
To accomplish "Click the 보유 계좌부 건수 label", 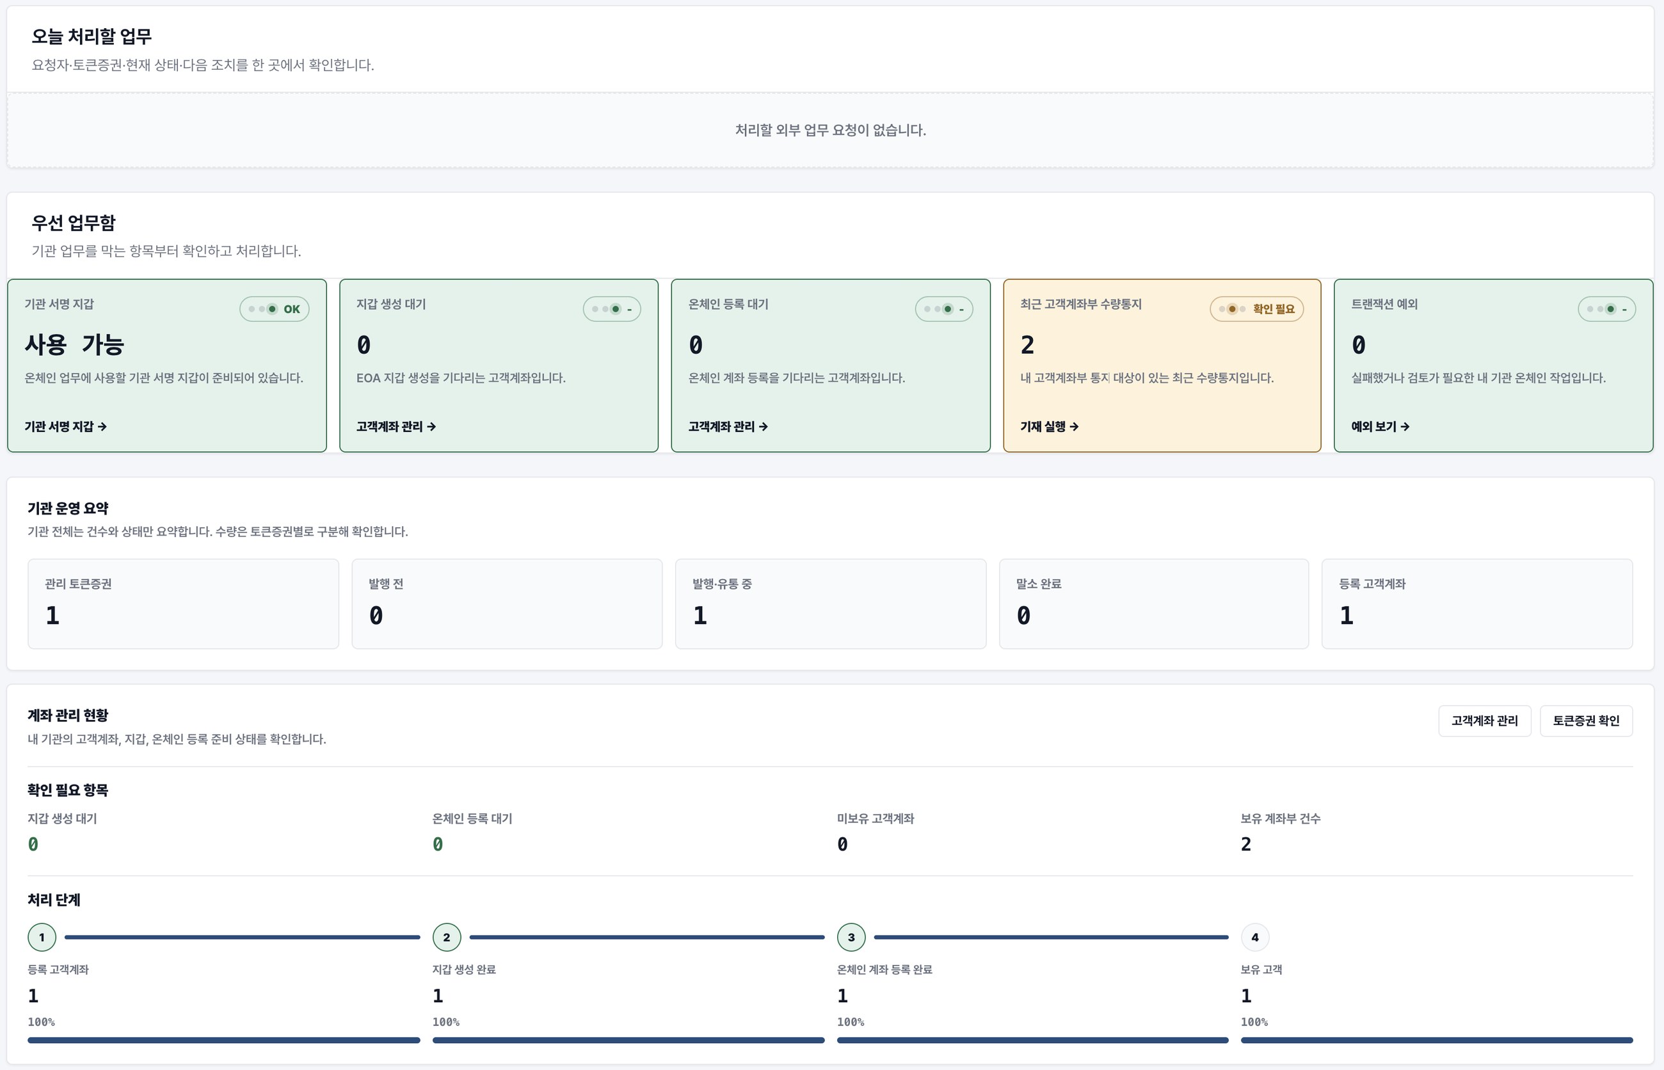I will [1281, 818].
